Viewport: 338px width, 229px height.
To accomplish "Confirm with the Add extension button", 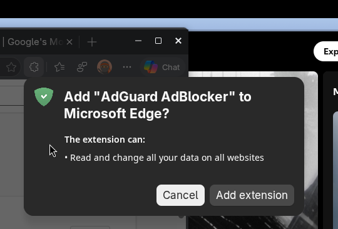I will [252, 195].
